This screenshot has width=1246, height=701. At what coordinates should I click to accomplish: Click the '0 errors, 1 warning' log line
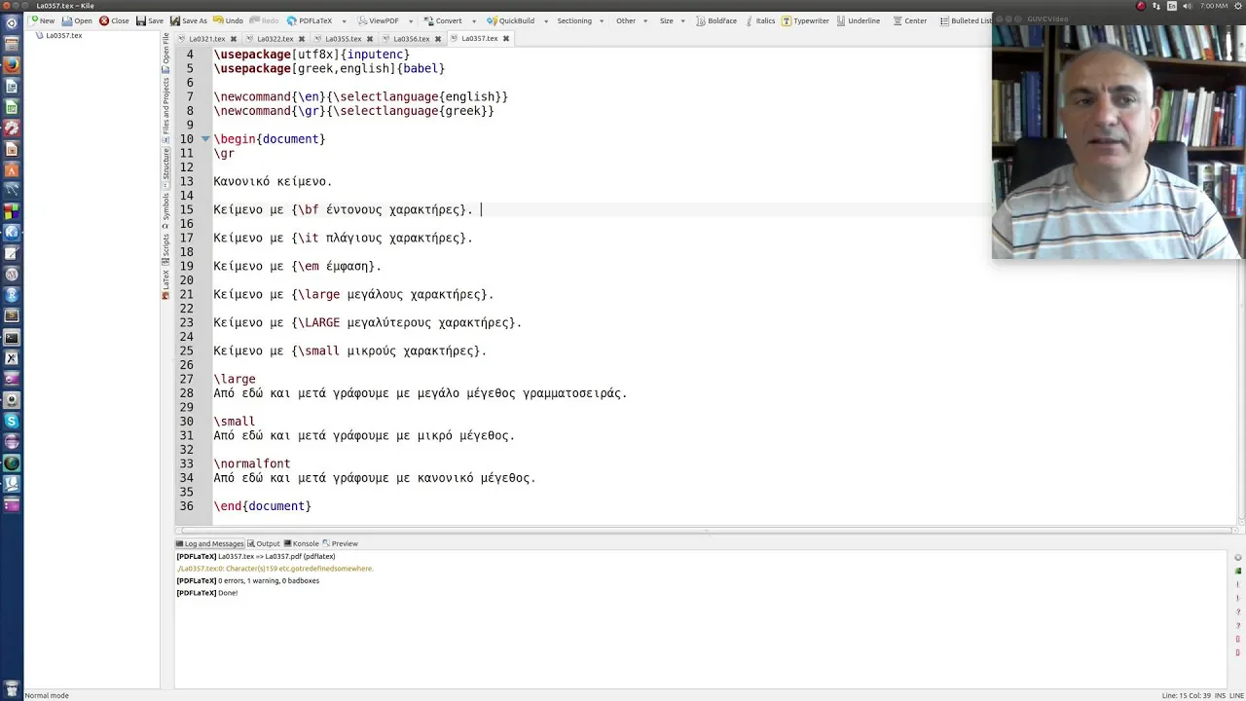[248, 580]
